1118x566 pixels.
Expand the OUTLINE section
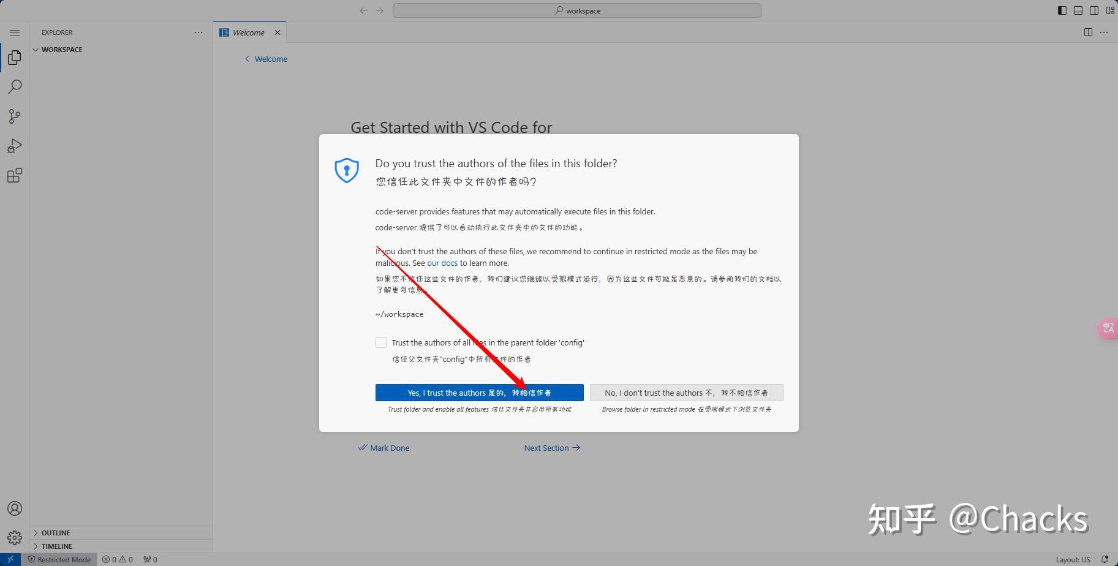pyautogui.click(x=55, y=532)
